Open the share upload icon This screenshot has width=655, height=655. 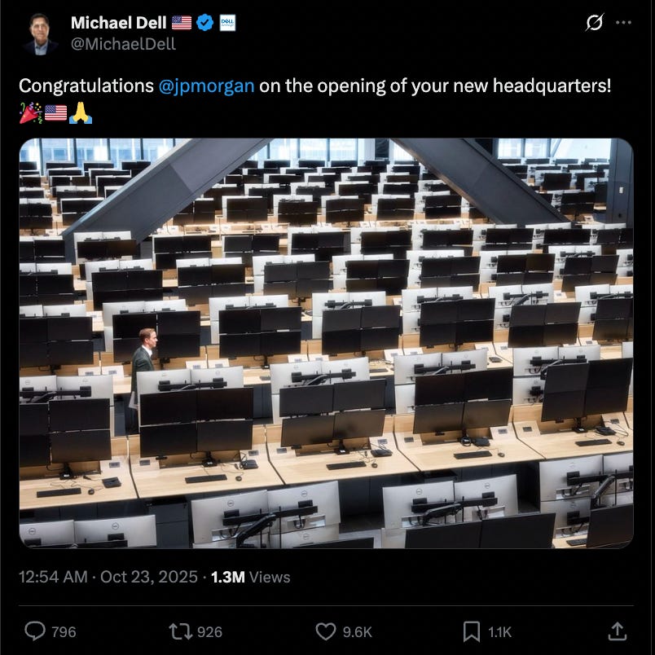[617, 631]
